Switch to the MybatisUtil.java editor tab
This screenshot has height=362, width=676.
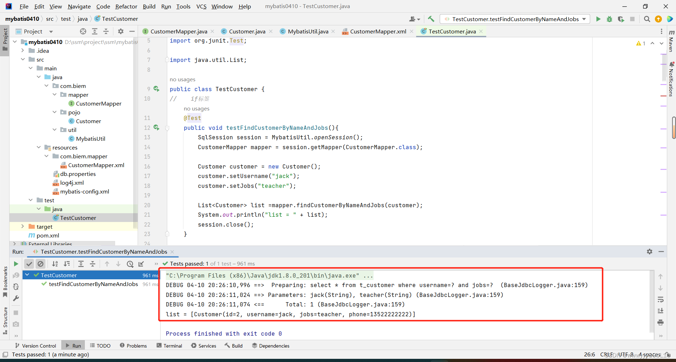pyautogui.click(x=307, y=31)
